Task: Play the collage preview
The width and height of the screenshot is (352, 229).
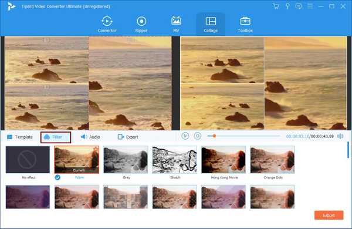Action: (185, 136)
